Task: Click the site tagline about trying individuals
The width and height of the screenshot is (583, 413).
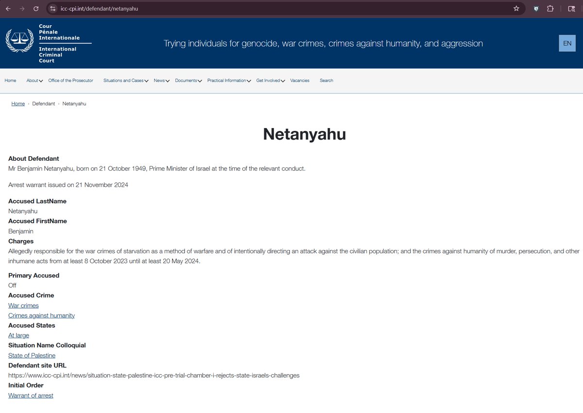Action: click(323, 44)
